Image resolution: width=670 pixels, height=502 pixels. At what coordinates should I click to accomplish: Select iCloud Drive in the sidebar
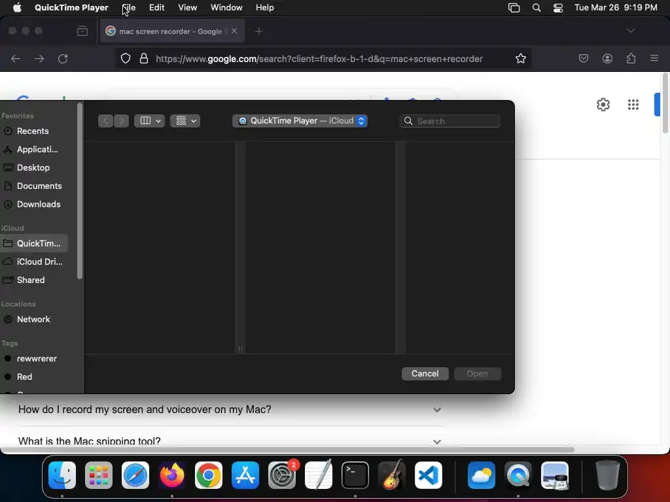tap(33, 261)
